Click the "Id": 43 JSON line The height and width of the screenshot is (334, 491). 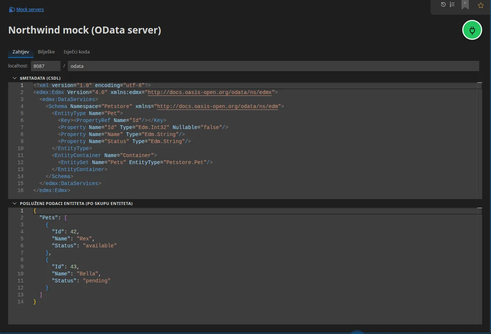coord(66,267)
